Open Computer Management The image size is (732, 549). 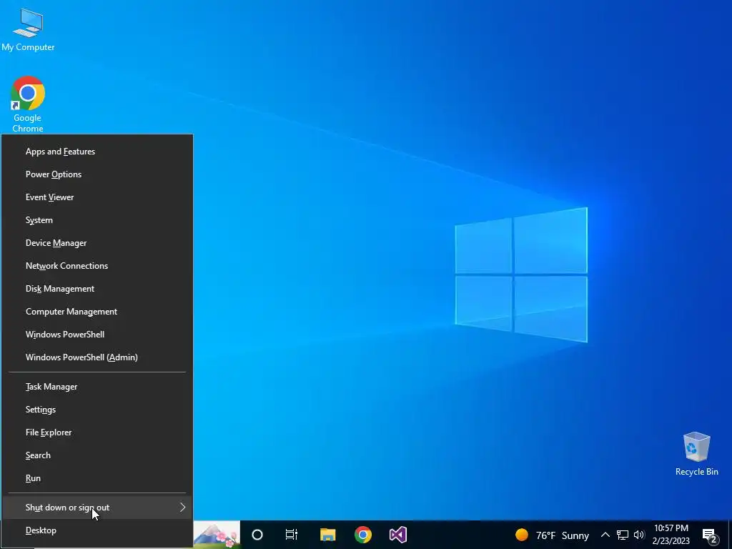97,312
